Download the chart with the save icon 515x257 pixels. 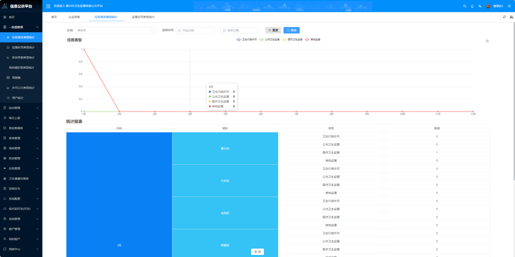(x=487, y=41)
